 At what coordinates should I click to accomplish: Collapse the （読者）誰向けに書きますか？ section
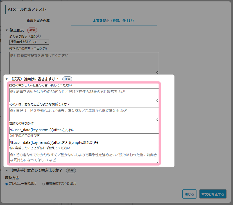(7, 79)
